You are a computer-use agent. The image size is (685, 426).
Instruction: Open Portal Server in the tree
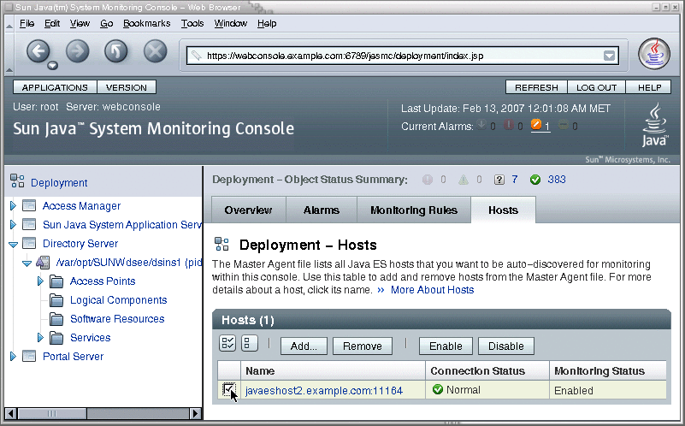[x=73, y=357]
